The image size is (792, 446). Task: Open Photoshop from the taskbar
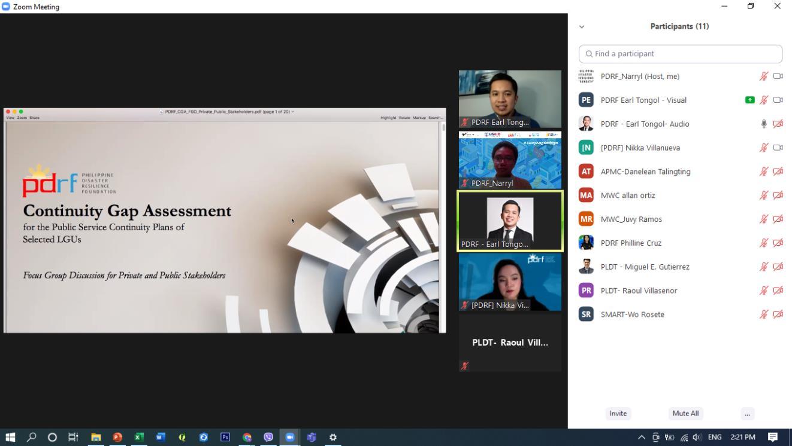click(225, 437)
